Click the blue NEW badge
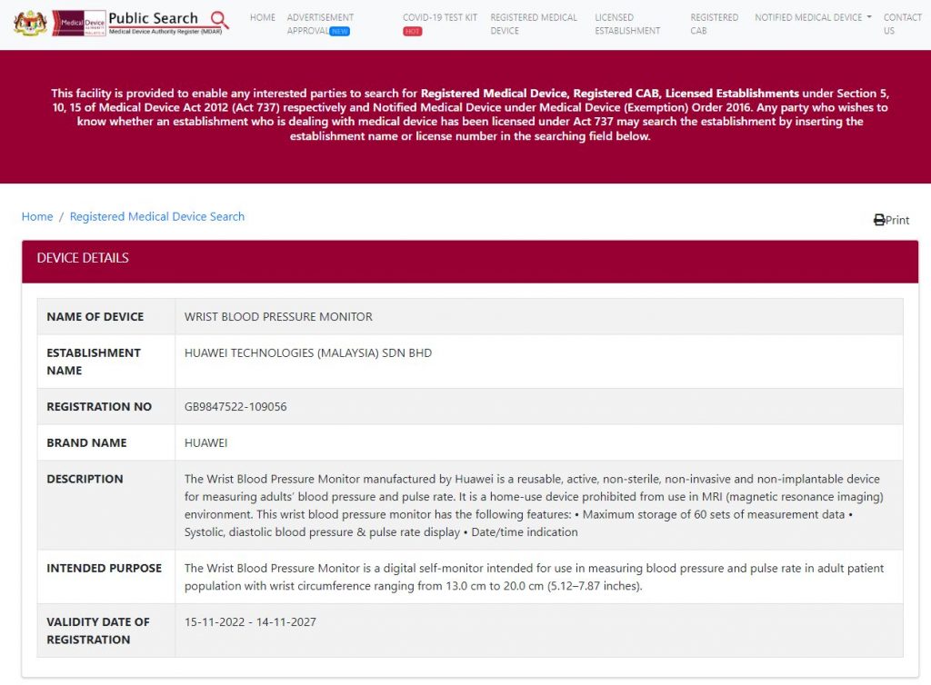Image resolution: width=931 pixels, height=685 pixels. point(339,31)
